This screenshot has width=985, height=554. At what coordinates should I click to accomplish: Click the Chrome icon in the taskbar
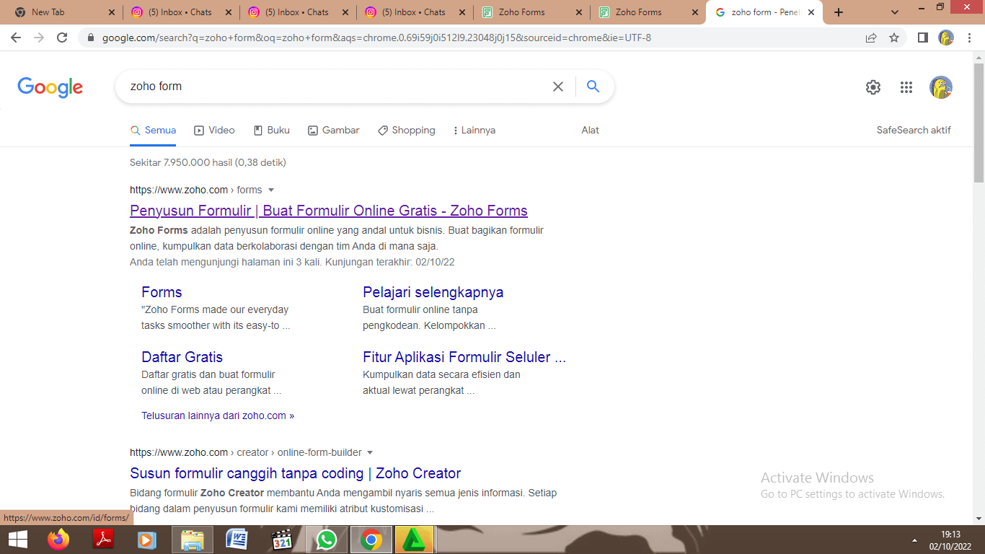click(x=371, y=540)
